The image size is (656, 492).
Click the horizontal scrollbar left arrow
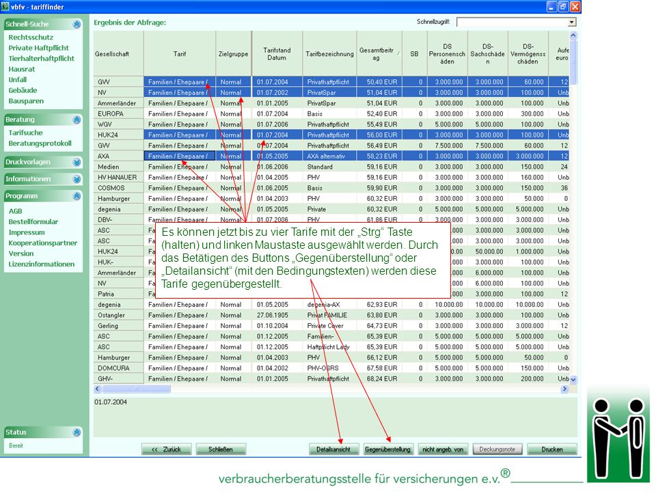98,389
